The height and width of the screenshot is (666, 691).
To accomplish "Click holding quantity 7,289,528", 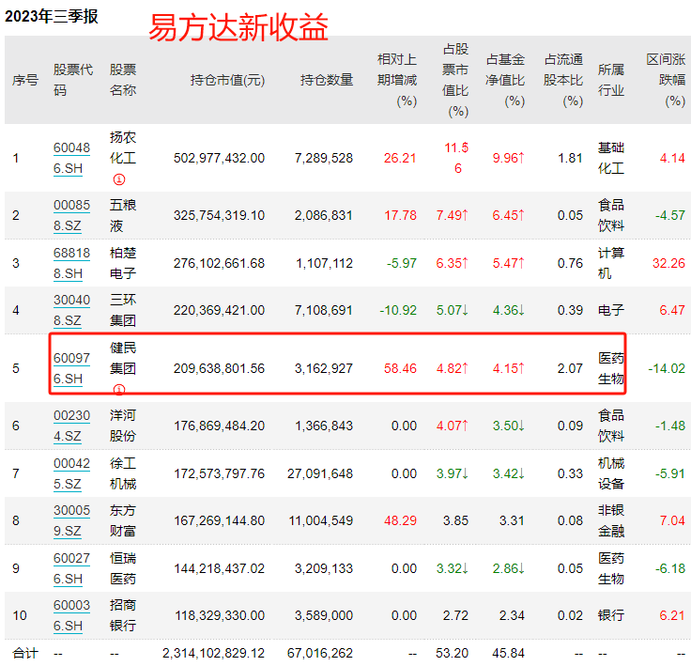I will point(324,159).
